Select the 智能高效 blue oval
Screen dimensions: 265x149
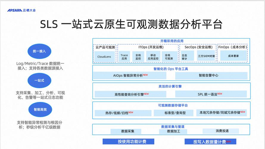(x=40, y=110)
